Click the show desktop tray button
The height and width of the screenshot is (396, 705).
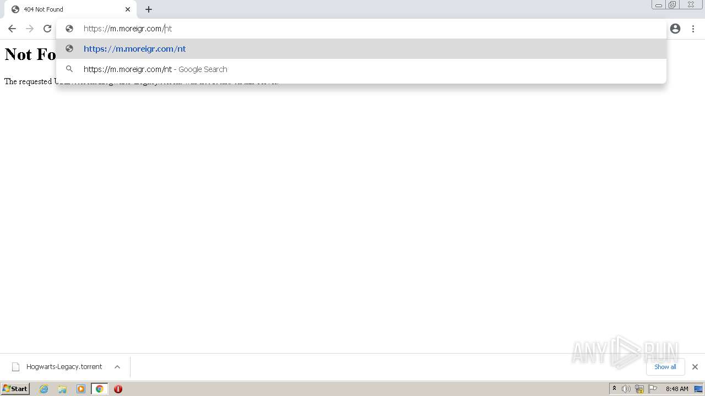(698, 389)
